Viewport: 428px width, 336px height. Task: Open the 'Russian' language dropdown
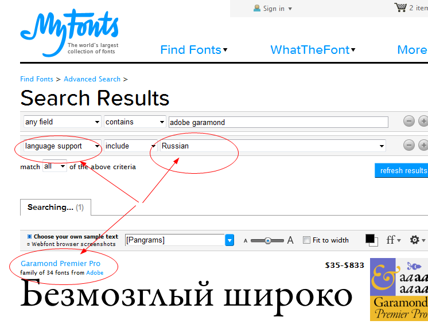tap(273, 146)
